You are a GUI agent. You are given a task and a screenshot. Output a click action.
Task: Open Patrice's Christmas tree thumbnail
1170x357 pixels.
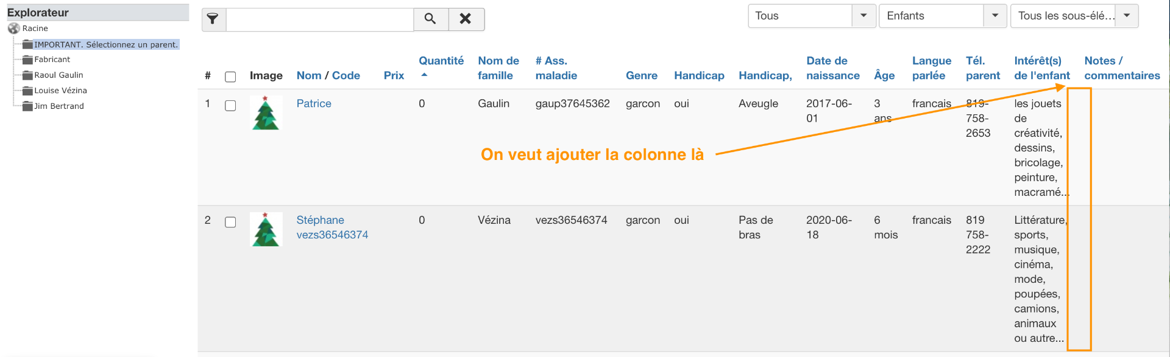coord(266,113)
